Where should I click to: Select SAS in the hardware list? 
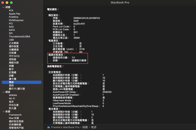(11, 27)
